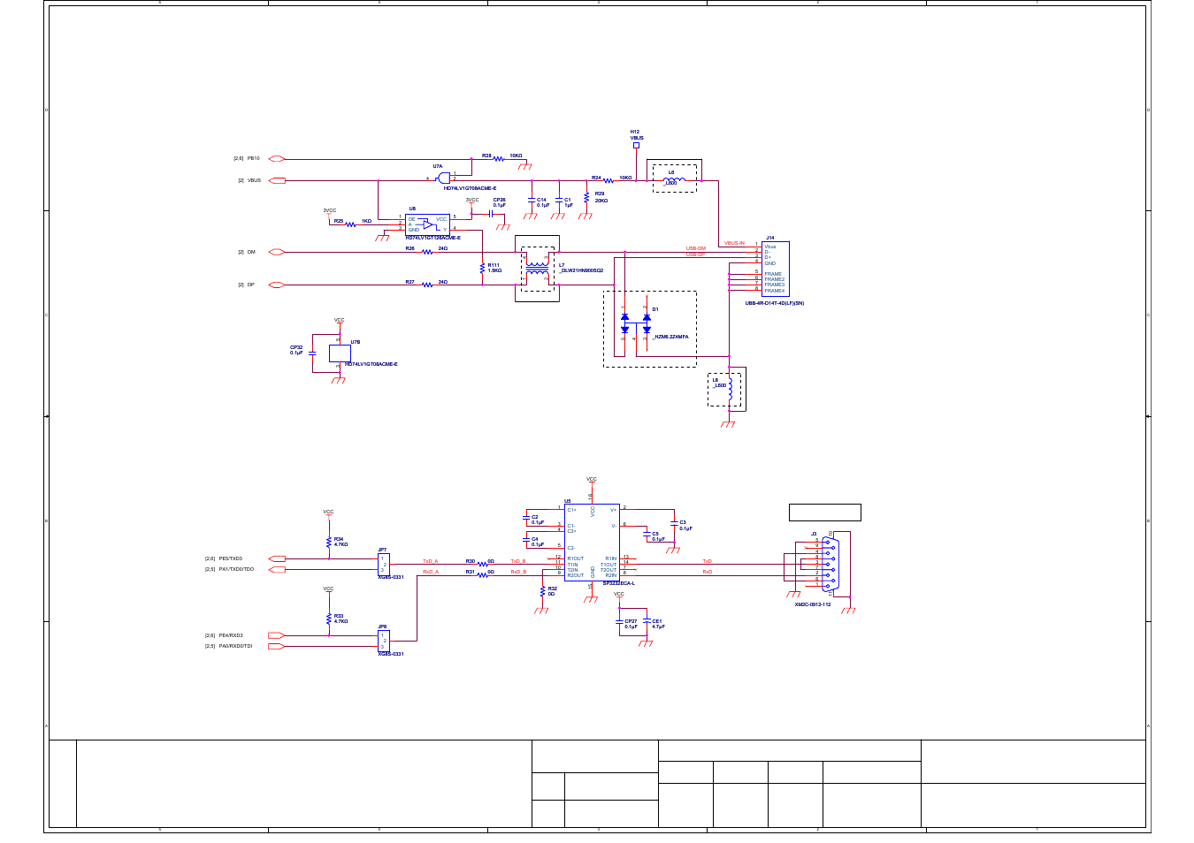1194x843 pixels.
Task: Select the PA0/RXD0/TDI port symbol
Action: (277, 646)
